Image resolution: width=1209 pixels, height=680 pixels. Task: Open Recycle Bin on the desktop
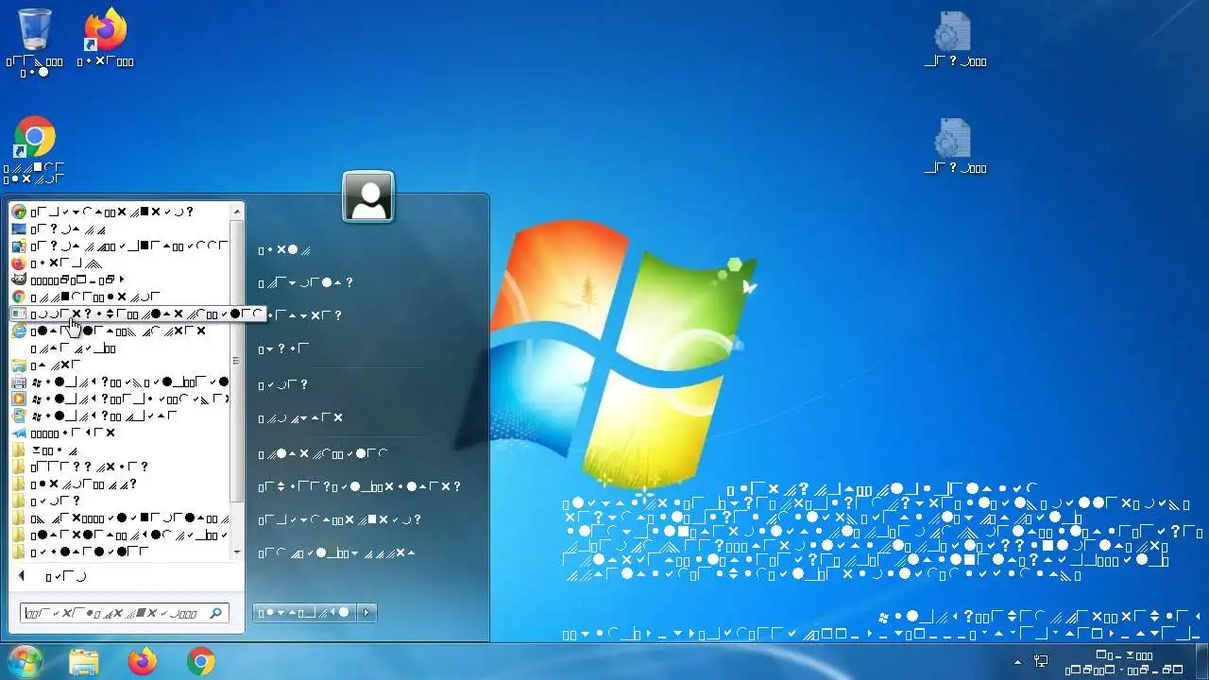35,40
